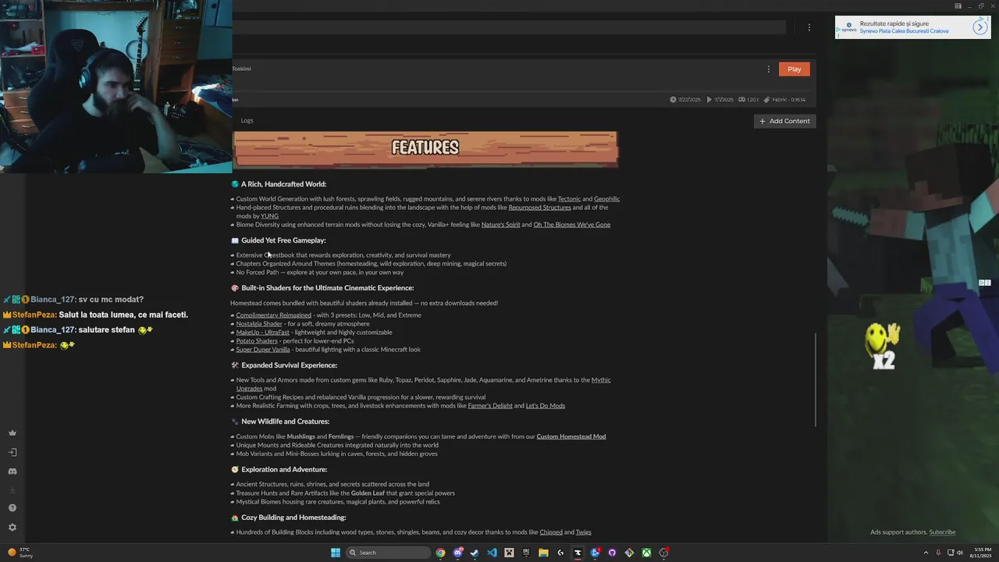Open the Nature's Spirit link
This screenshot has width=999, height=562.
click(500, 225)
